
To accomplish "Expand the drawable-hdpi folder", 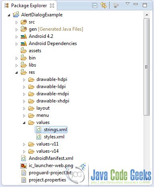I will (x=24, y=80).
